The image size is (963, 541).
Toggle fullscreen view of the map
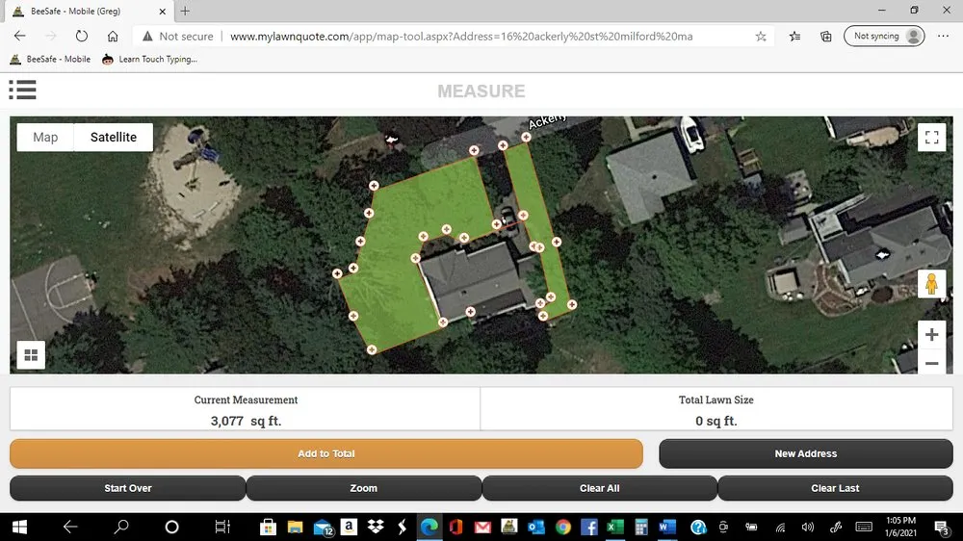[931, 137]
